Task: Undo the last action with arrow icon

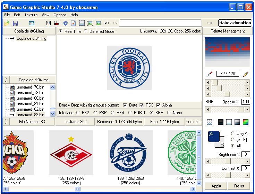Action: 107,23
